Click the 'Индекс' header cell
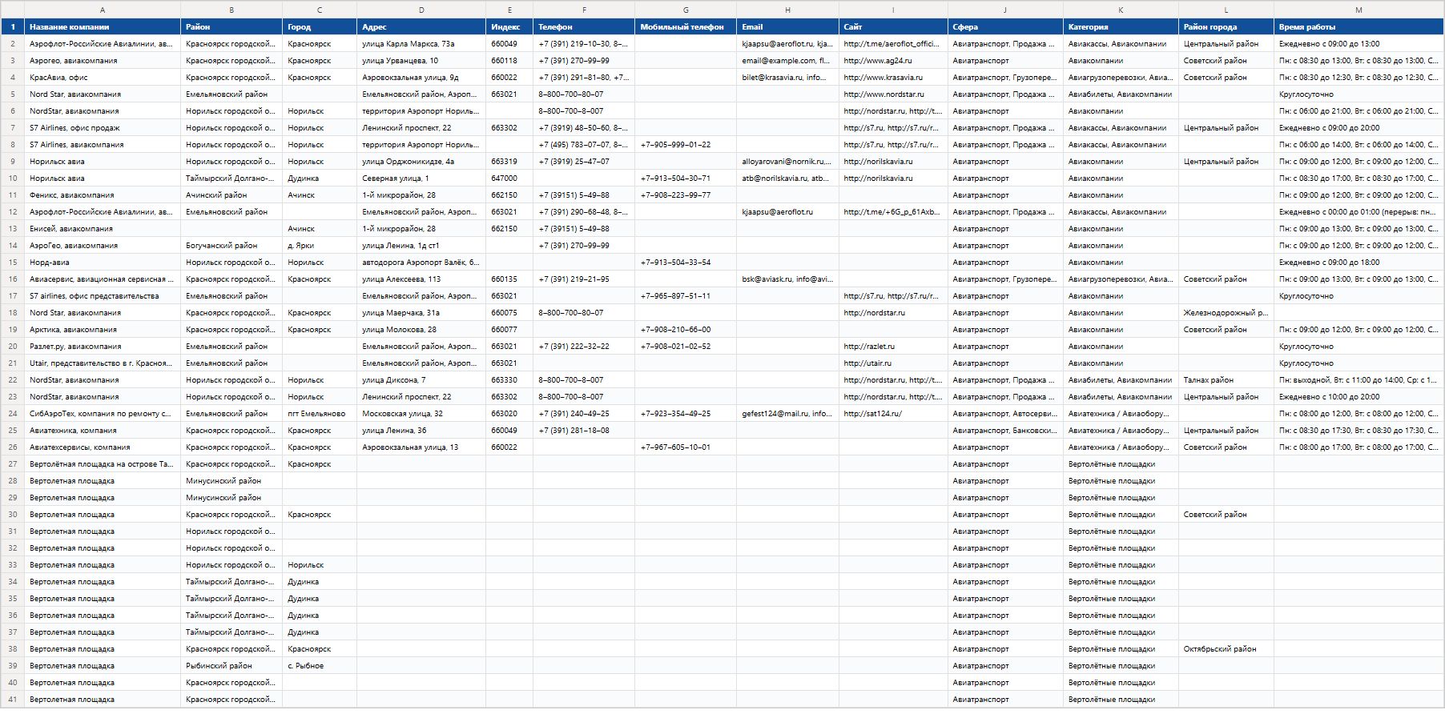This screenshot has width=1445, height=722. point(509,27)
